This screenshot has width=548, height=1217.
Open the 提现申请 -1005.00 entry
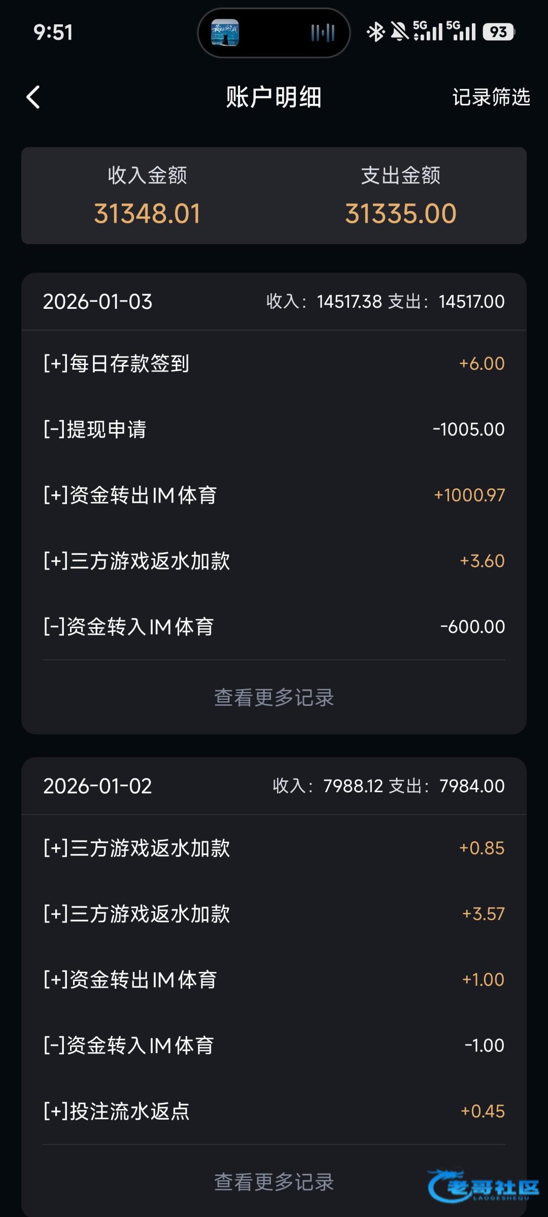[274, 429]
